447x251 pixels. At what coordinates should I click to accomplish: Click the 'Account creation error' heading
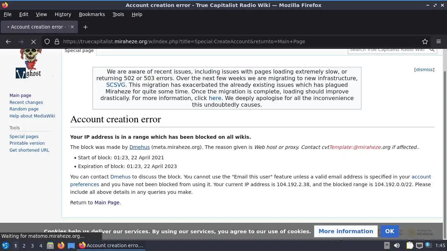[116, 119]
